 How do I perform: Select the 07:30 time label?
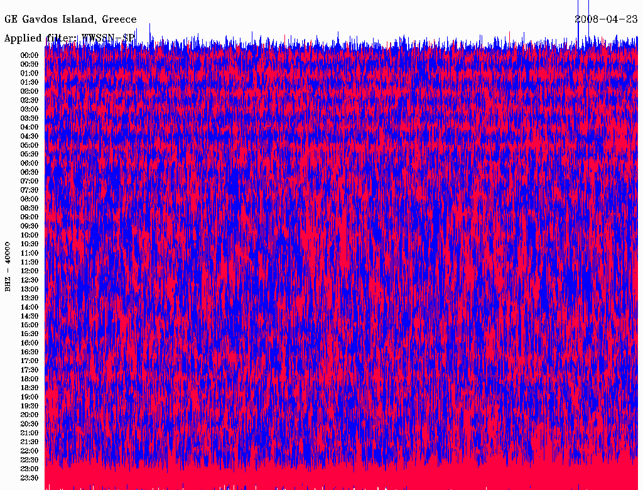30,190
